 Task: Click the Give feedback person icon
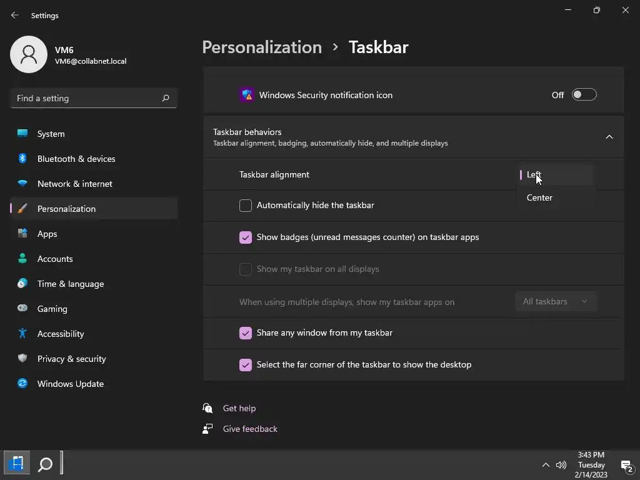(207, 429)
